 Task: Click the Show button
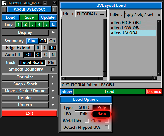point(67,92)
